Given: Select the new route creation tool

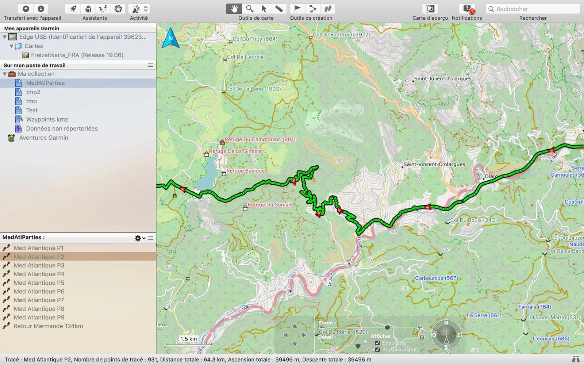Looking at the screenshot, I should (x=312, y=9).
